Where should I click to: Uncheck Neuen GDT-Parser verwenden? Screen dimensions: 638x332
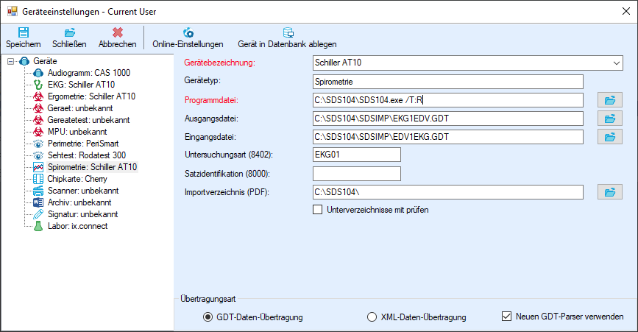pyautogui.click(x=506, y=316)
